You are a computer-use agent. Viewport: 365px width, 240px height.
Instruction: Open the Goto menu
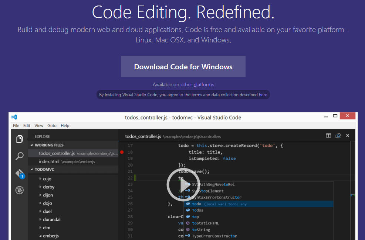pos(52,126)
